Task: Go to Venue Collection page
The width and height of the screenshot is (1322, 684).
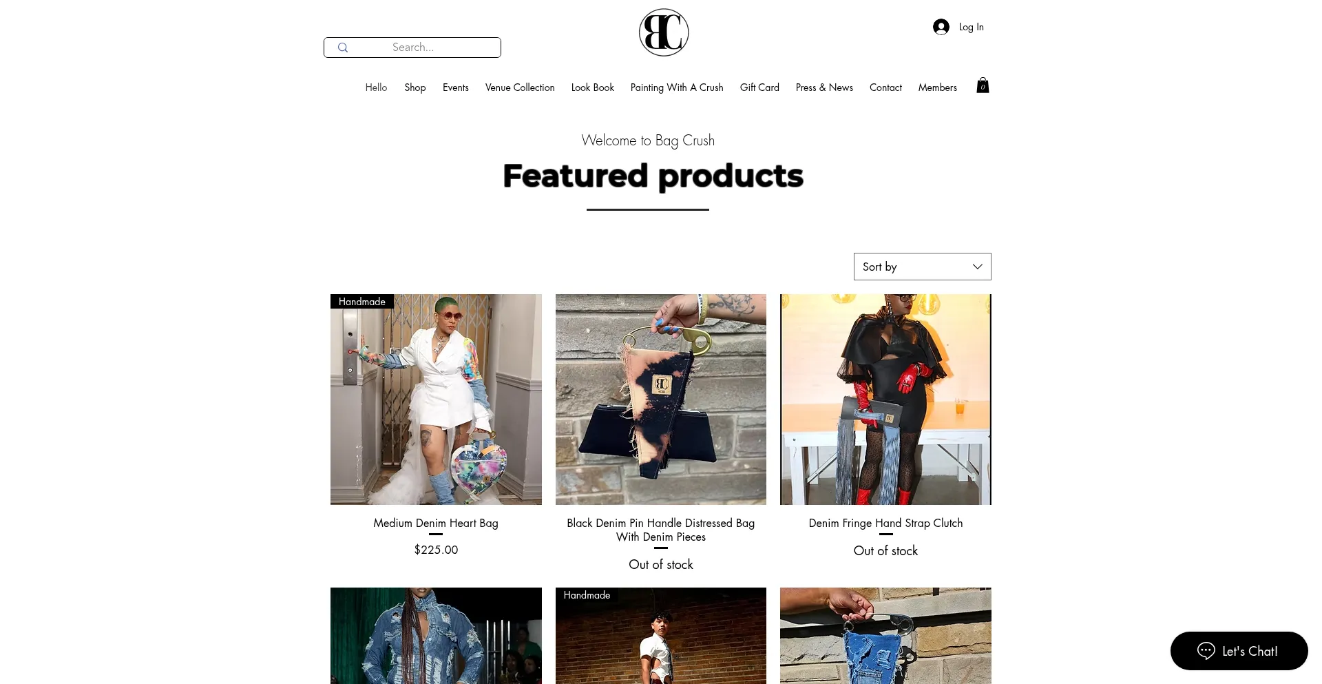Action: coord(520,87)
